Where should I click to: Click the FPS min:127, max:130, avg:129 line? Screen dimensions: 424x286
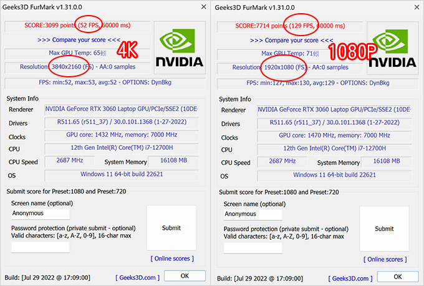click(x=318, y=83)
